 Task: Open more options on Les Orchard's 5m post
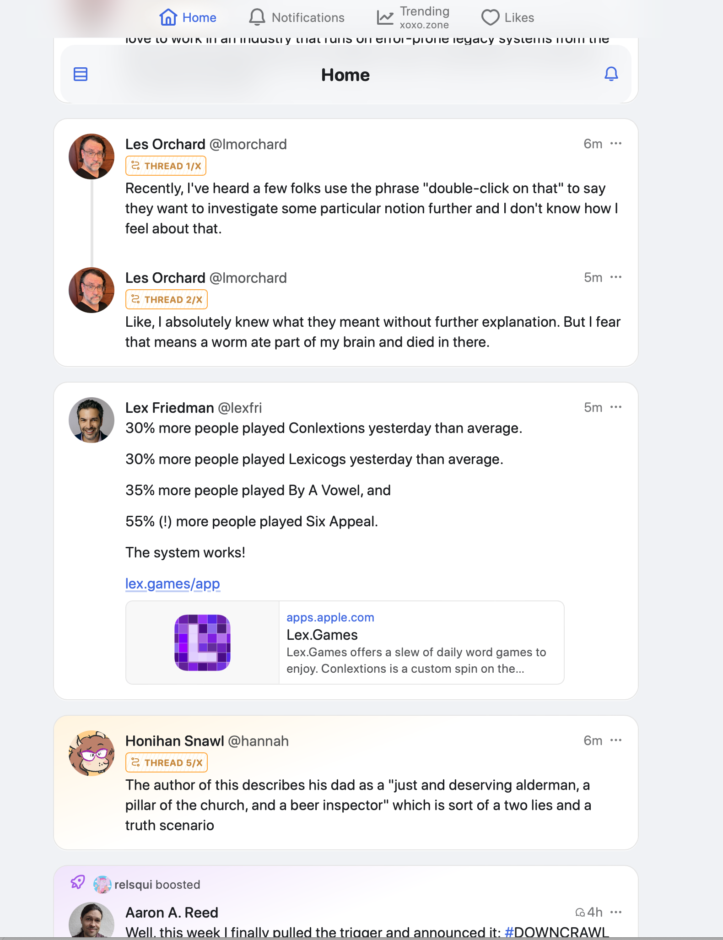616,277
